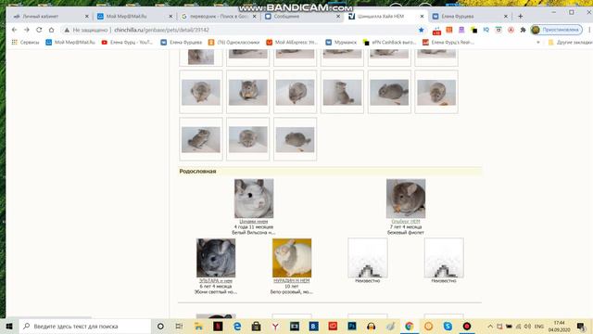
Task: Open the Windows notification center
Action: tap(581, 326)
